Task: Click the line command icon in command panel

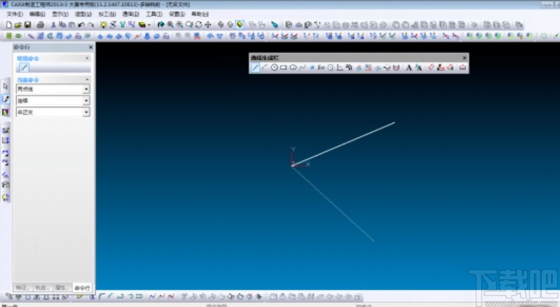Action: coord(24,67)
